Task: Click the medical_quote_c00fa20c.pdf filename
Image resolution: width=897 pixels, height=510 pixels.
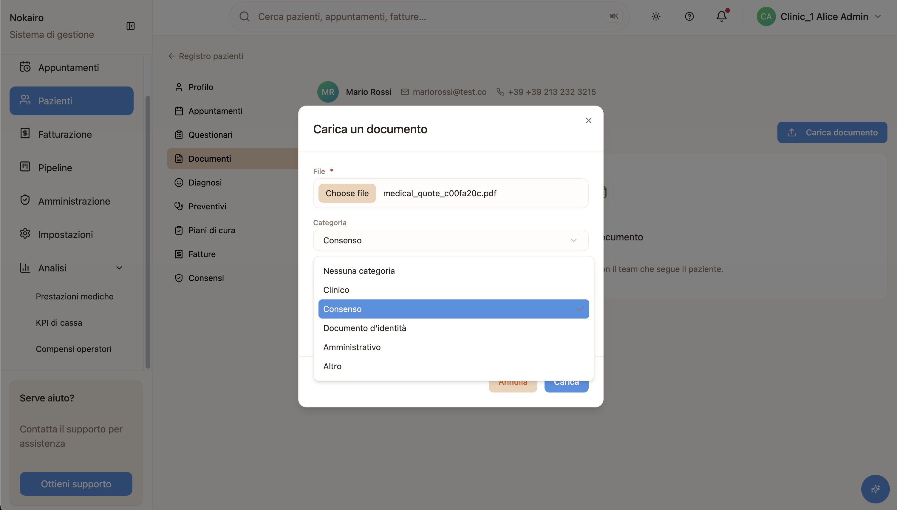Action: tap(440, 193)
